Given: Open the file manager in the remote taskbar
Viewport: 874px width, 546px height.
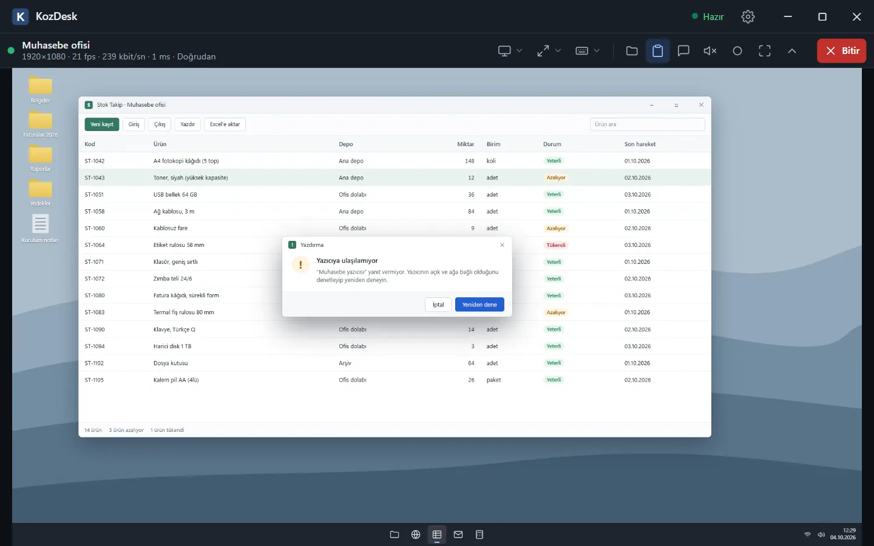Looking at the screenshot, I should pyautogui.click(x=395, y=534).
